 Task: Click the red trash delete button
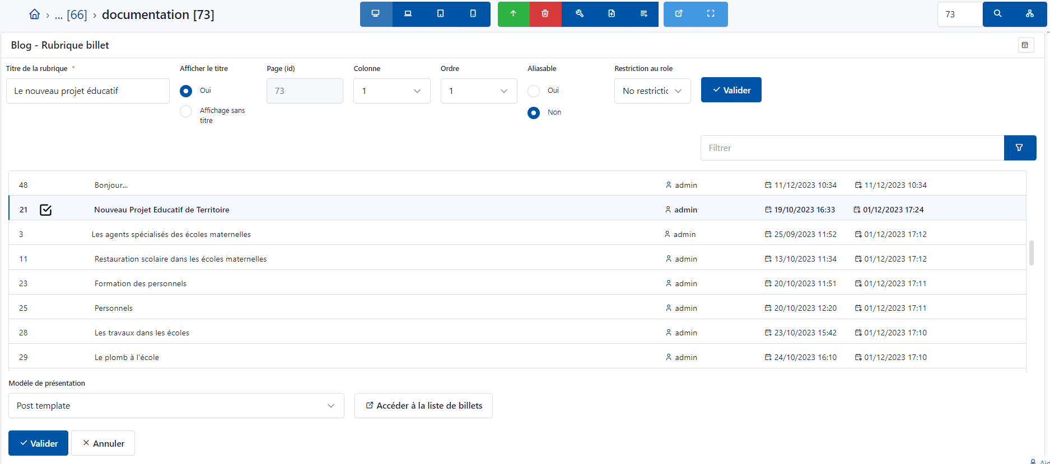click(x=545, y=14)
